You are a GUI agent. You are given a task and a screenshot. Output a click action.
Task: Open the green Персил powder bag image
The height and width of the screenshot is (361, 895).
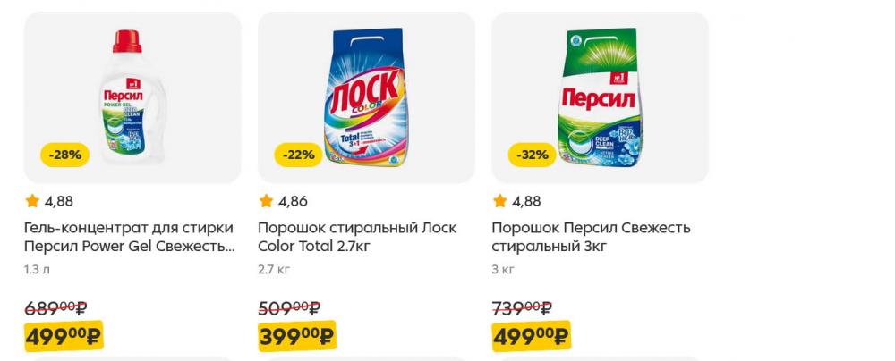(x=600, y=97)
